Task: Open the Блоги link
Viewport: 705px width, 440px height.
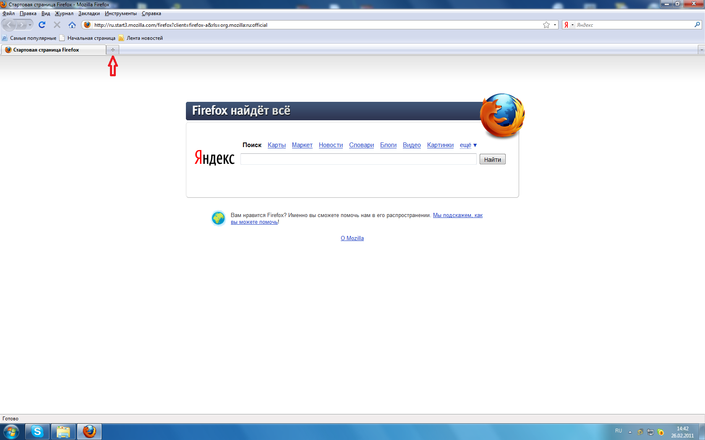Action: (388, 145)
